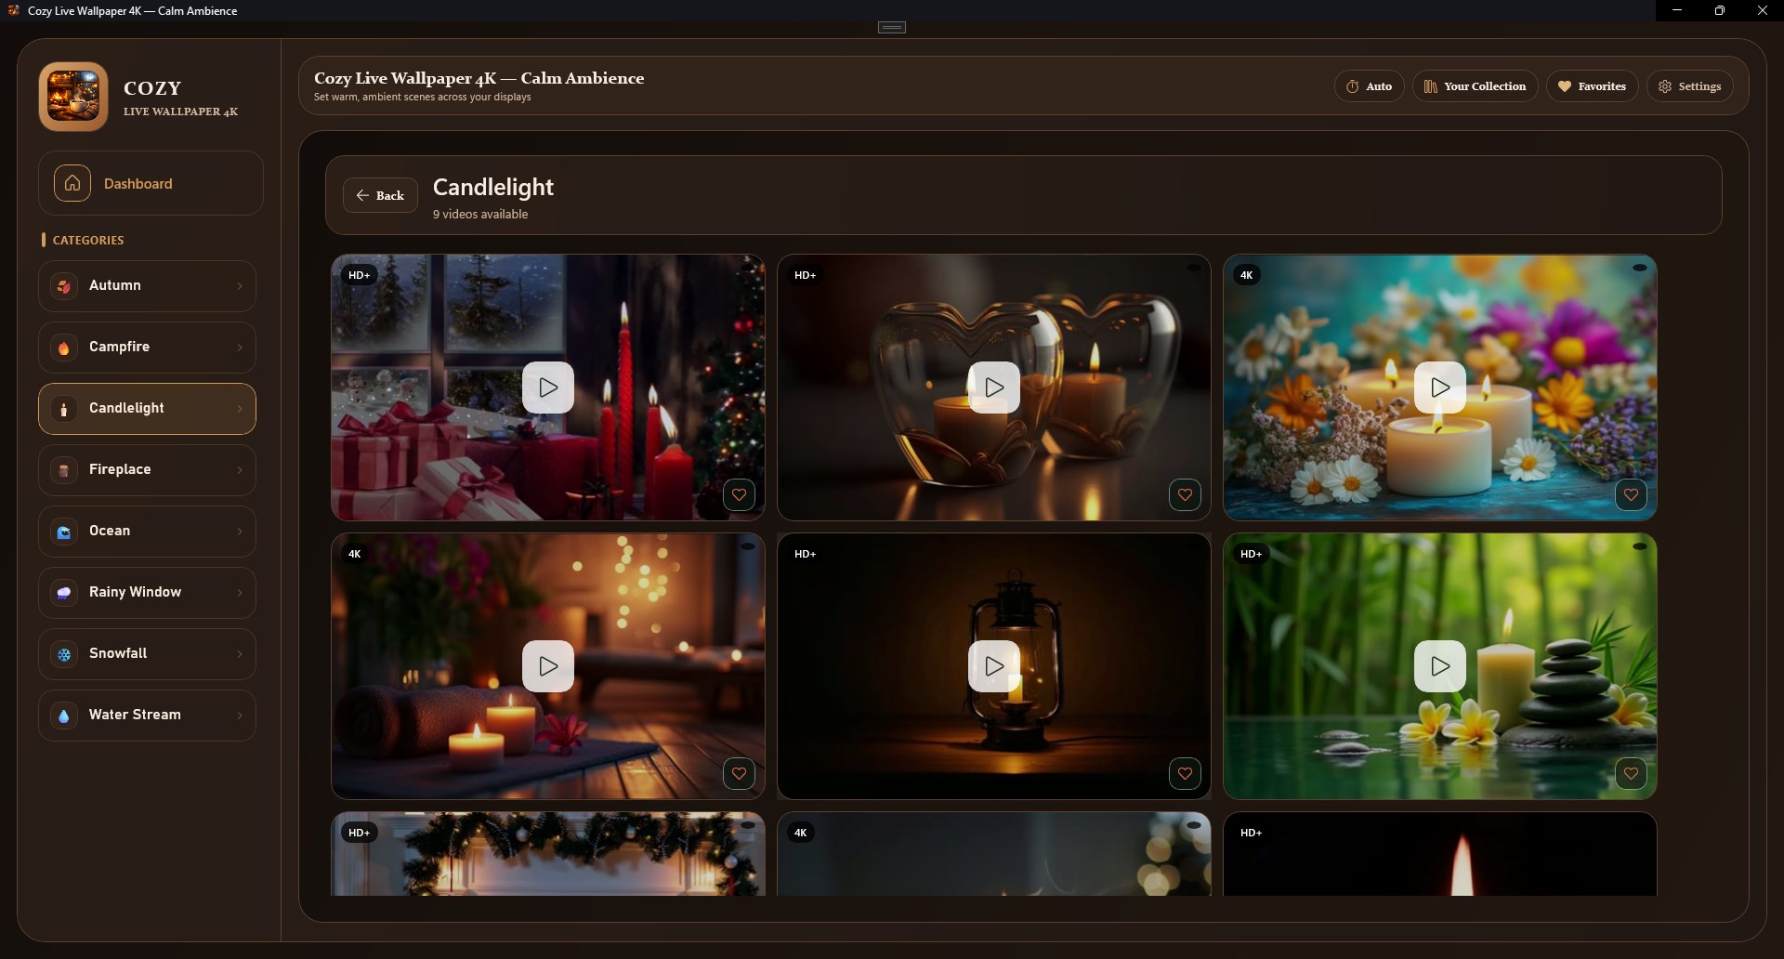
Task: Open the Settings button label
Action: (1699, 86)
